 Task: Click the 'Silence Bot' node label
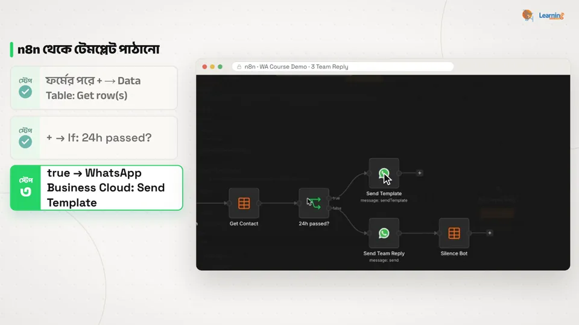click(454, 253)
